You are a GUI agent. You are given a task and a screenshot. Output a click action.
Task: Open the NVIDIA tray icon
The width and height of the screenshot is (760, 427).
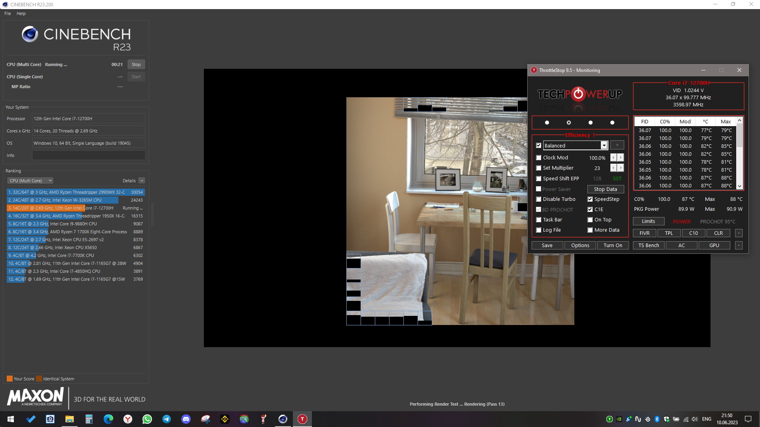(619, 419)
